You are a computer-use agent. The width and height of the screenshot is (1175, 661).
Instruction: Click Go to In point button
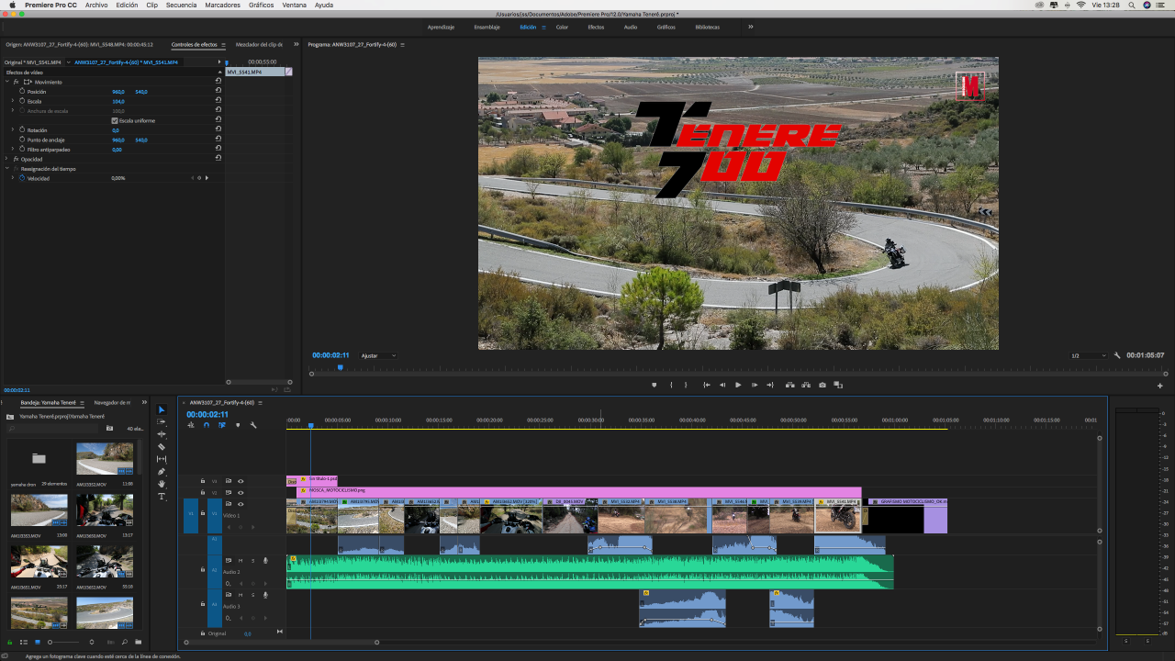coord(706,385)
